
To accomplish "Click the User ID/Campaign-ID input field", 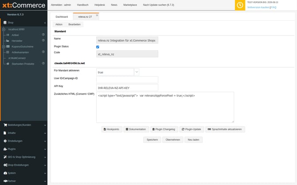I will pyautogui.click(x=127, y=80).
